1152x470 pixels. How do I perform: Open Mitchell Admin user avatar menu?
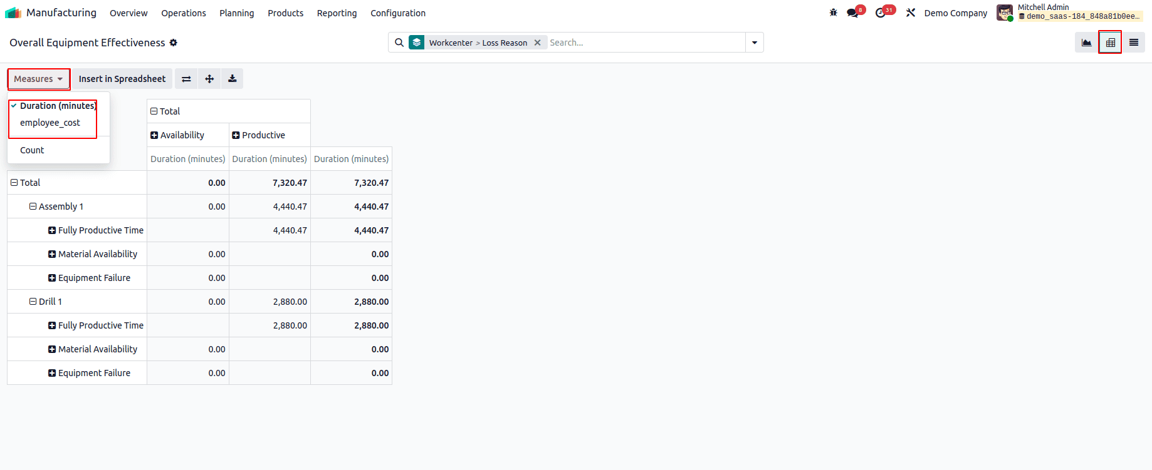pyautogui.click(x=1005, y=13)
